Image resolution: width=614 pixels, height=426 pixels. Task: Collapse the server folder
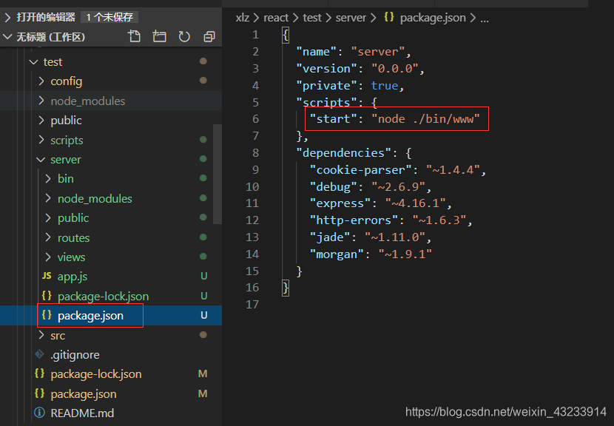coord(41,159)
